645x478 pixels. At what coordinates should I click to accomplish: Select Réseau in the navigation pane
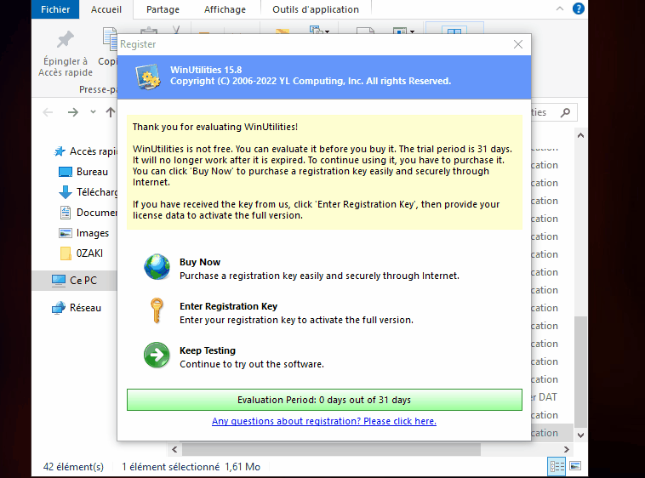(x=77, y=308)
